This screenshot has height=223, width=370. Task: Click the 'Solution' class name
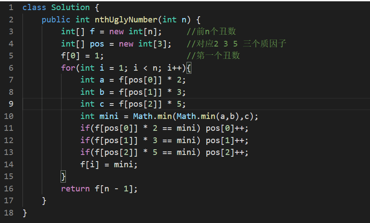click(71, 7)
